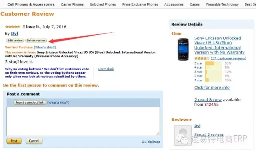Open the 17 customer reviews link
The image size is (256, 152).
pyautogui.click(x=228, y=58)
